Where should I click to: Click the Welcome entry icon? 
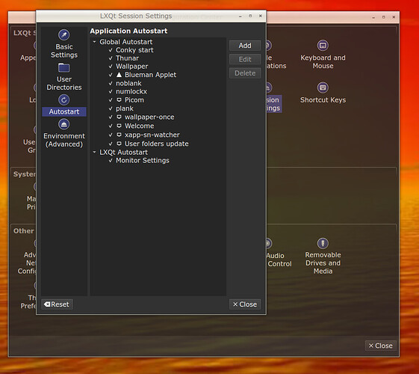pos(120,126)
